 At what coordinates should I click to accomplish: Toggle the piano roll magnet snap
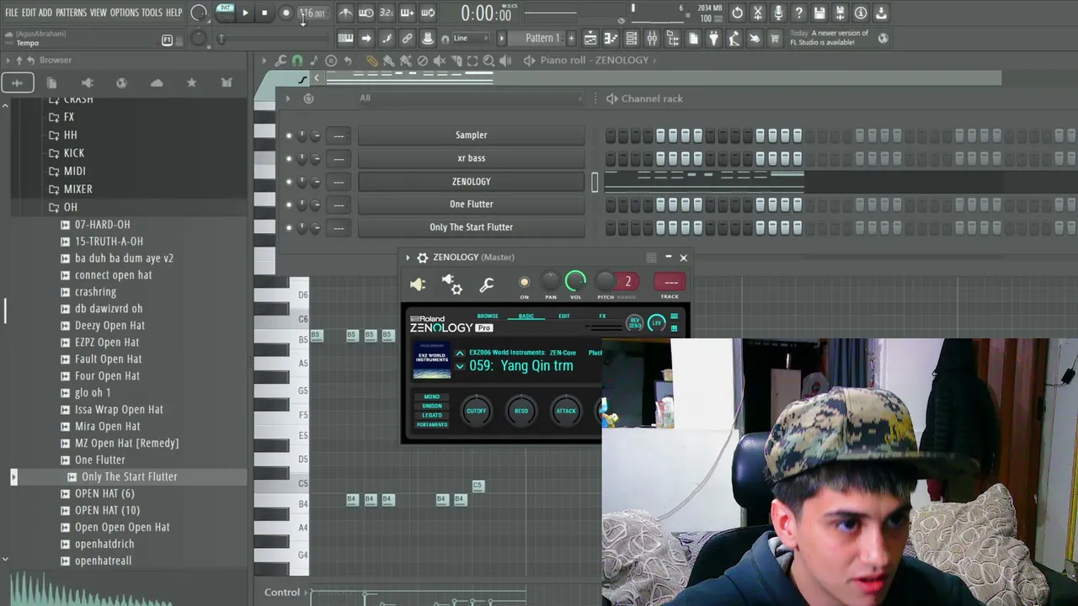tap(297, 61)
